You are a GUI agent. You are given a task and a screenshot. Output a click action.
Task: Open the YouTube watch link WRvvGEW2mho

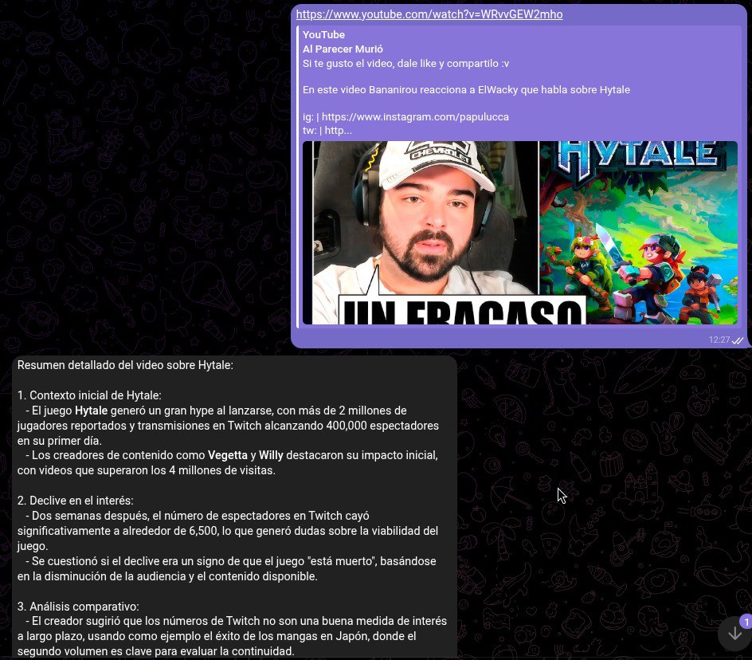click(x=429, y=14)
